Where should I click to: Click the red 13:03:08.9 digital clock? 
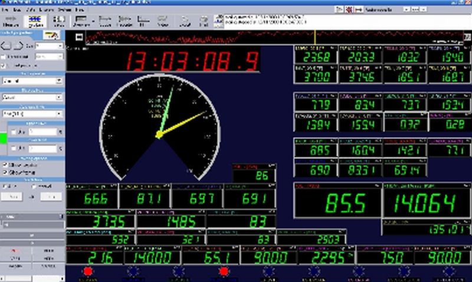tap(163, 60)
